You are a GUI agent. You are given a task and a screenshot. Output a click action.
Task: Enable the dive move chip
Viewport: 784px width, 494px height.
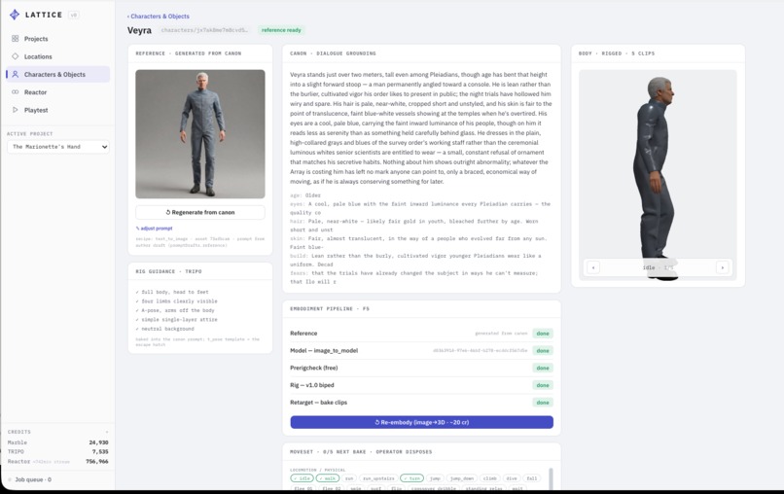512,478
